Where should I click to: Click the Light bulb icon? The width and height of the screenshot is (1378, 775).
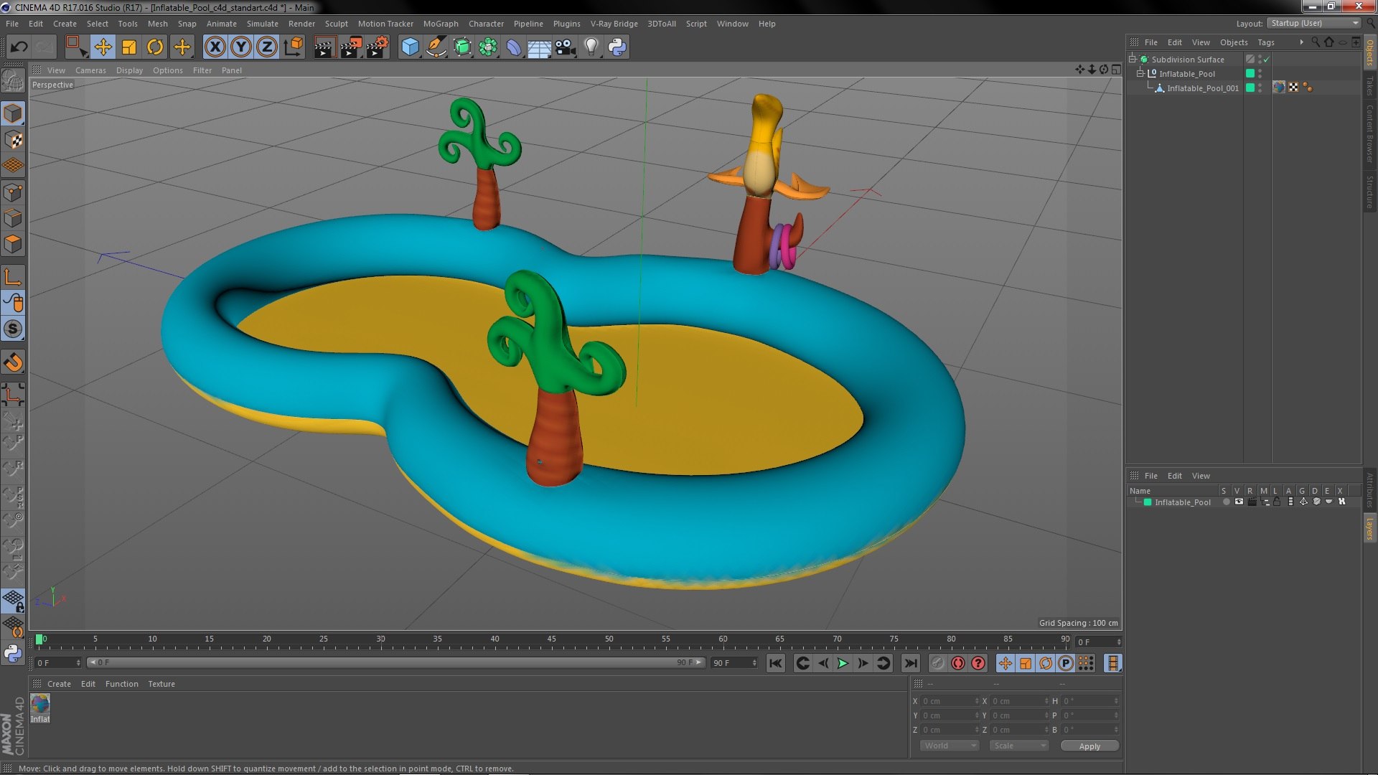pyautogui.click(x=591, y=47)
